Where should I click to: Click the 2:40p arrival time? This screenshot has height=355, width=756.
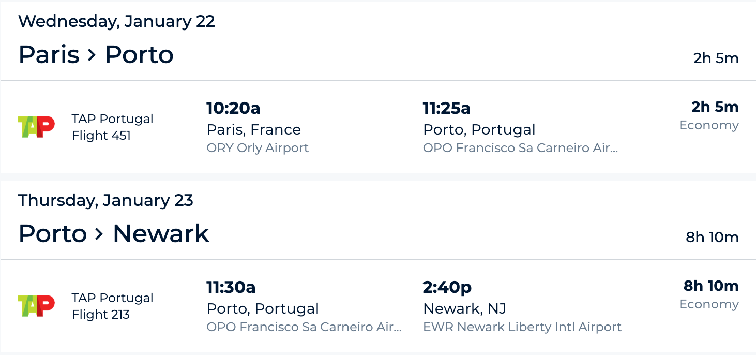point(447,287)
